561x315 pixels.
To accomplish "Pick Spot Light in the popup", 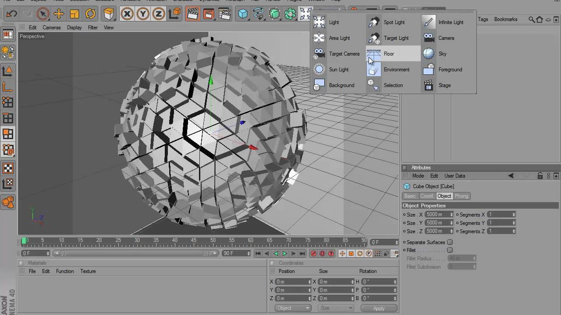I will (393, 22).
